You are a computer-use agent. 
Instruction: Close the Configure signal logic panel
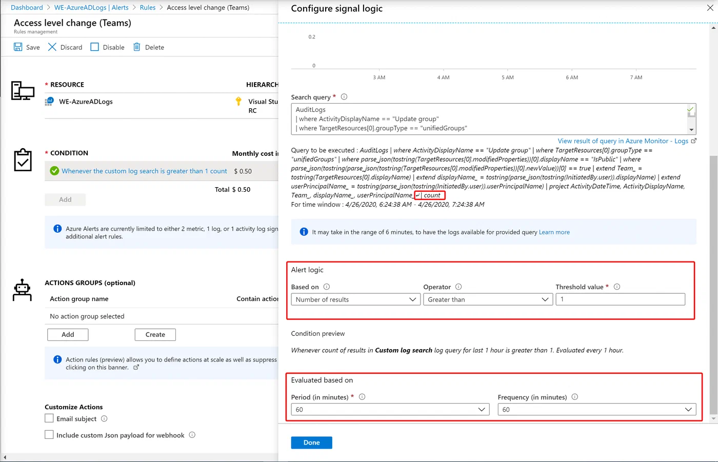click(x=710, y=8)
